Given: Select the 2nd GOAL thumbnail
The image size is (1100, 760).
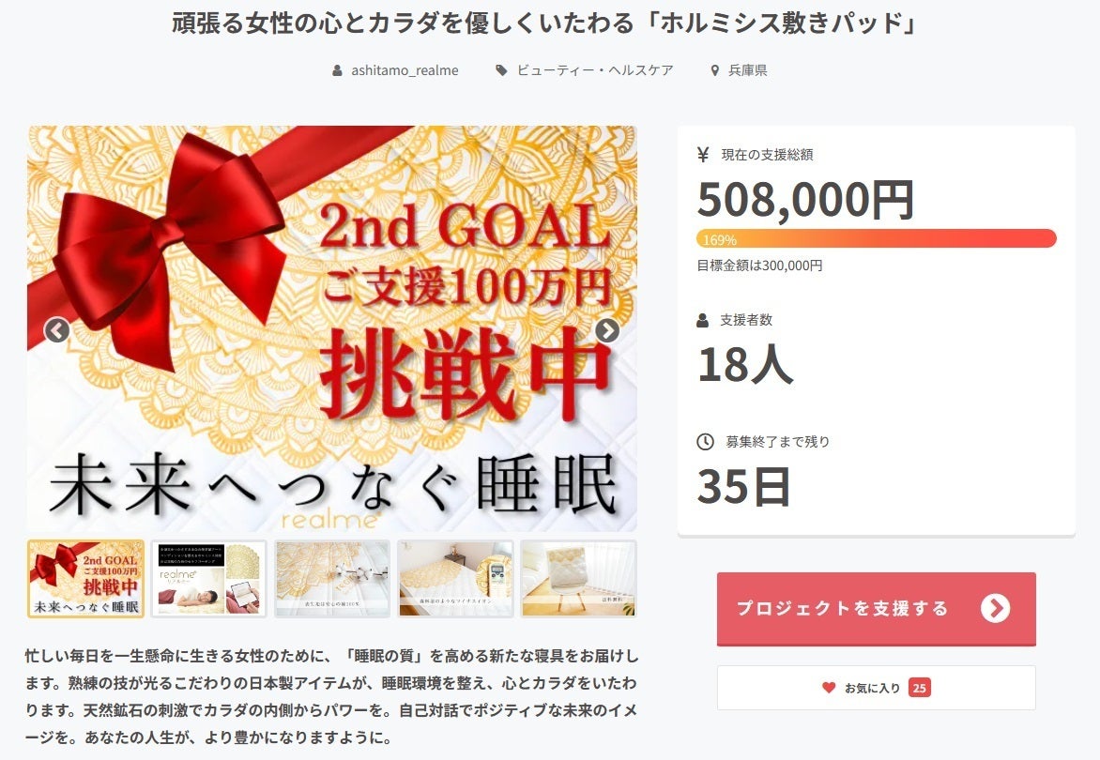Looking at the screenshot, I should [x=85, y=578].
